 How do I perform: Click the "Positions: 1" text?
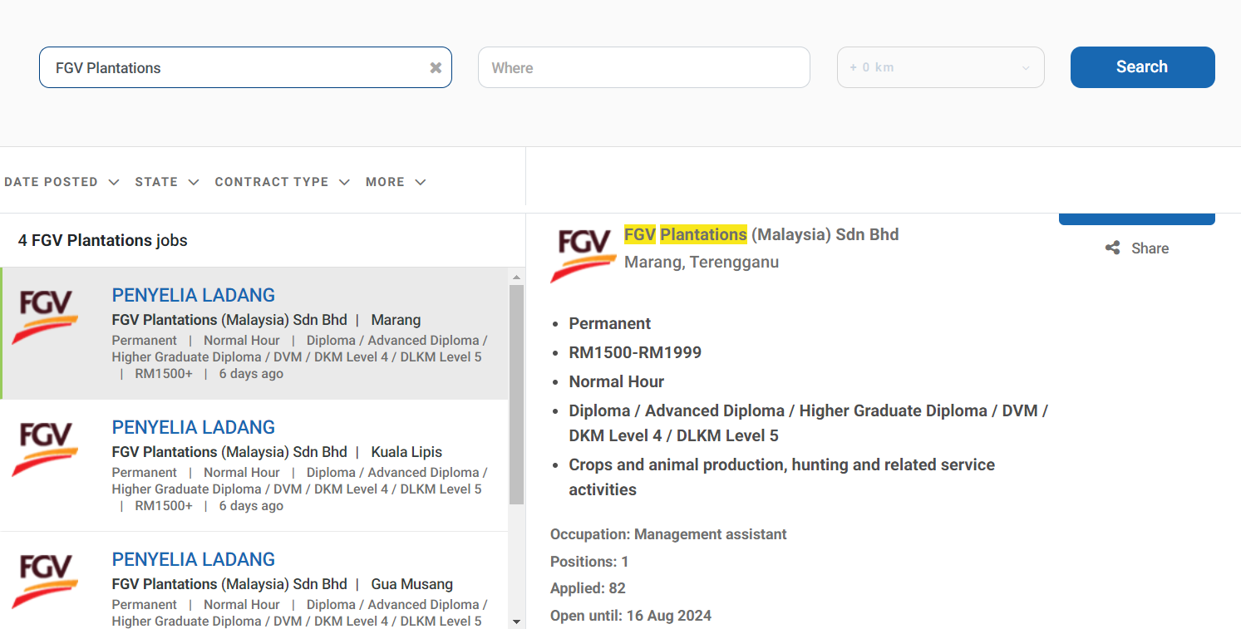pos(589,562)
